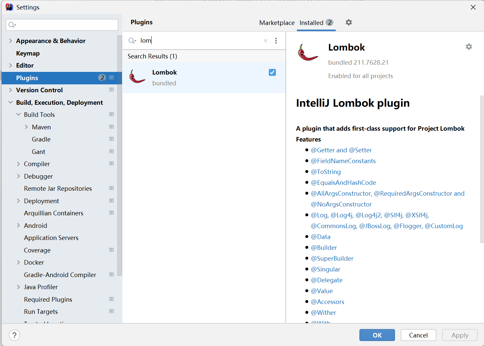Clear the plugin search text with X icon
484x346 pixels.
click(x=265, y=41)
